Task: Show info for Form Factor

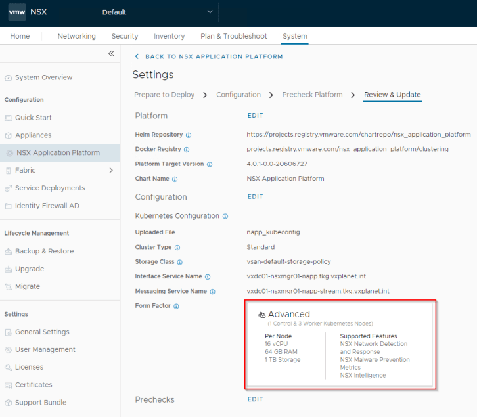Action: [177, 306]
